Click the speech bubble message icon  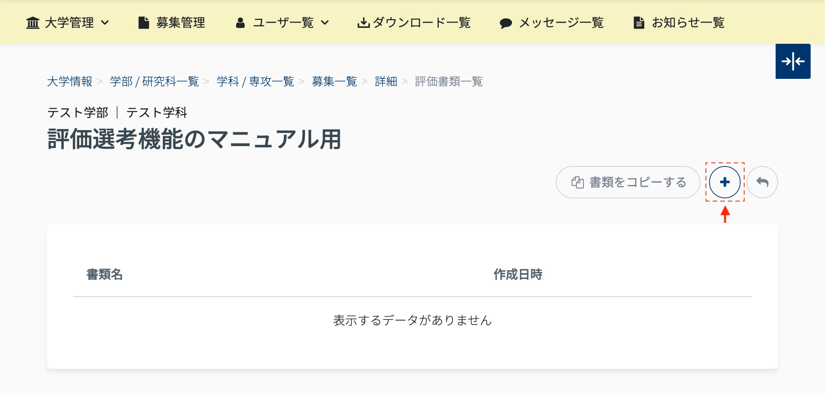coord(506,23)
